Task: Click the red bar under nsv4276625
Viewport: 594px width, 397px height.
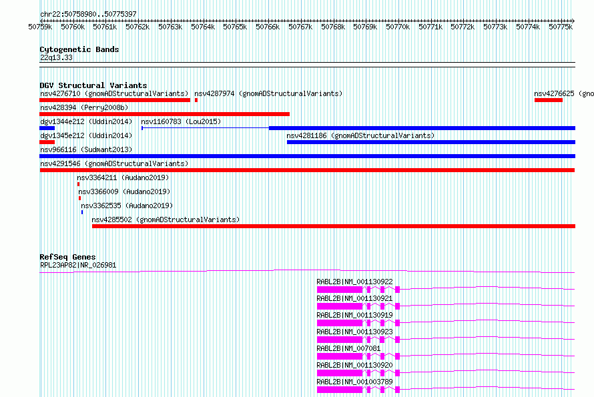Action: click(548, 100)
